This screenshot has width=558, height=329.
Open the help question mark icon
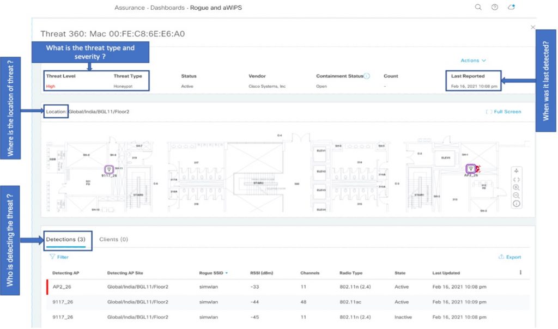point(495,7)
